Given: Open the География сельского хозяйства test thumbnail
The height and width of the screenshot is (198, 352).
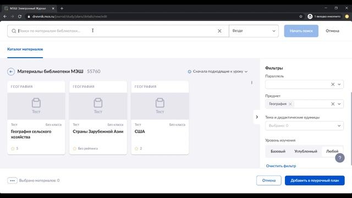Looking at the screenshot, I should point(36,106).
